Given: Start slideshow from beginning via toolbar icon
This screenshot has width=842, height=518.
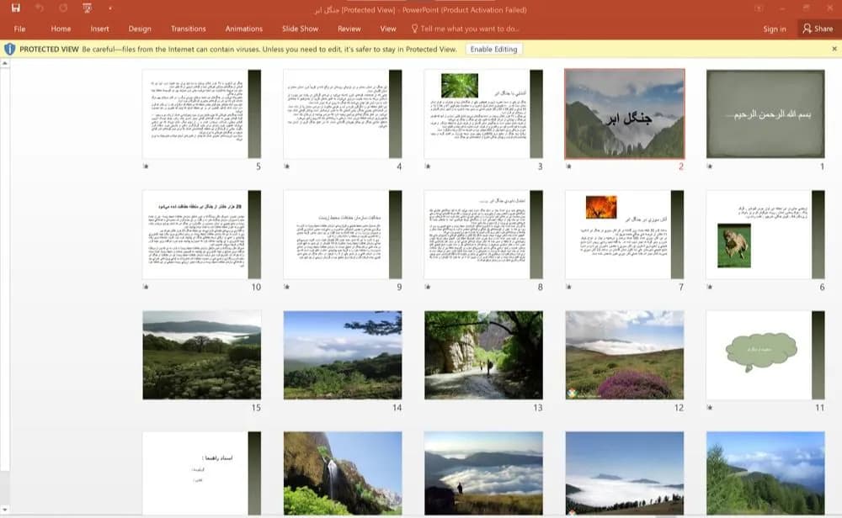Looking at the screenshot, I should [87, 8].
